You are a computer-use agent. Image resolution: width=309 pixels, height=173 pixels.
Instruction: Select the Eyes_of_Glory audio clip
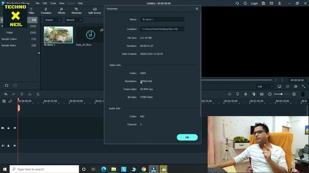(x=90, y=35)
